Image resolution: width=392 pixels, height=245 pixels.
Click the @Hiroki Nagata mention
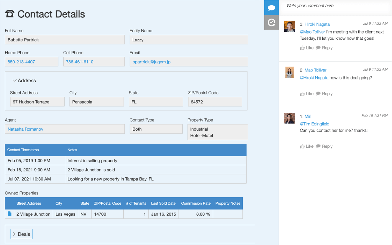[x=314, y=78]
